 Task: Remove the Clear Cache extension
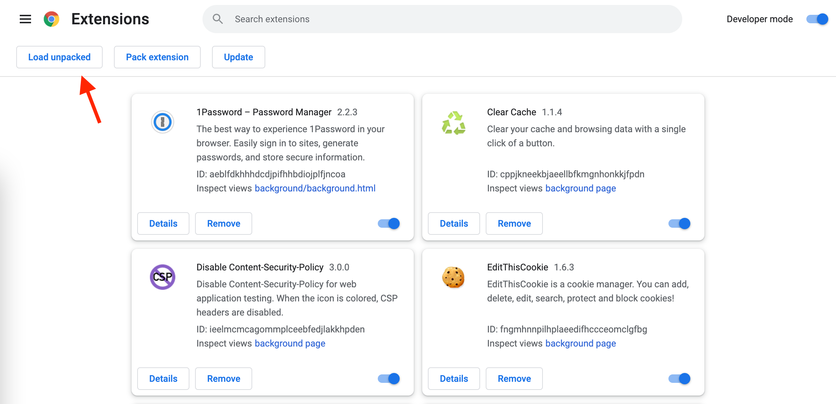[x=514, y=224]
